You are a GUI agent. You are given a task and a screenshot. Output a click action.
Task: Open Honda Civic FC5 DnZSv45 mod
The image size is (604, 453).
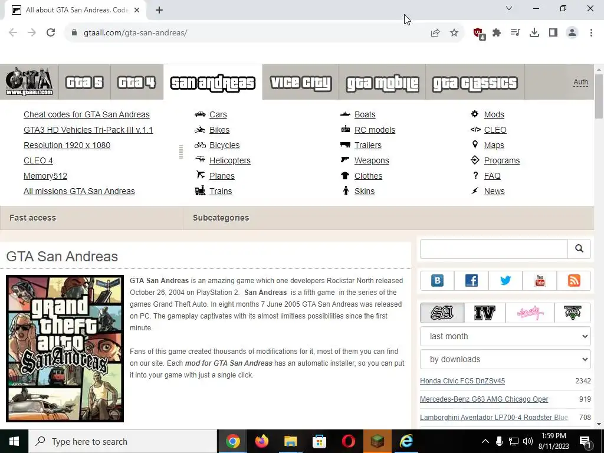point(462,381)
